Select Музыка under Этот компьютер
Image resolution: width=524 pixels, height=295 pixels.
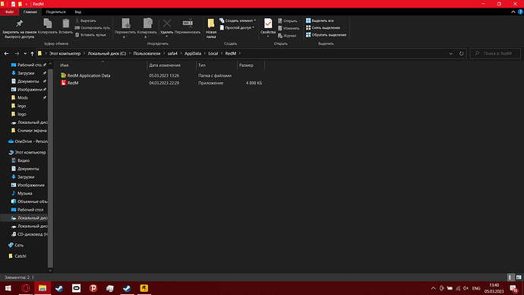point(22,193)
